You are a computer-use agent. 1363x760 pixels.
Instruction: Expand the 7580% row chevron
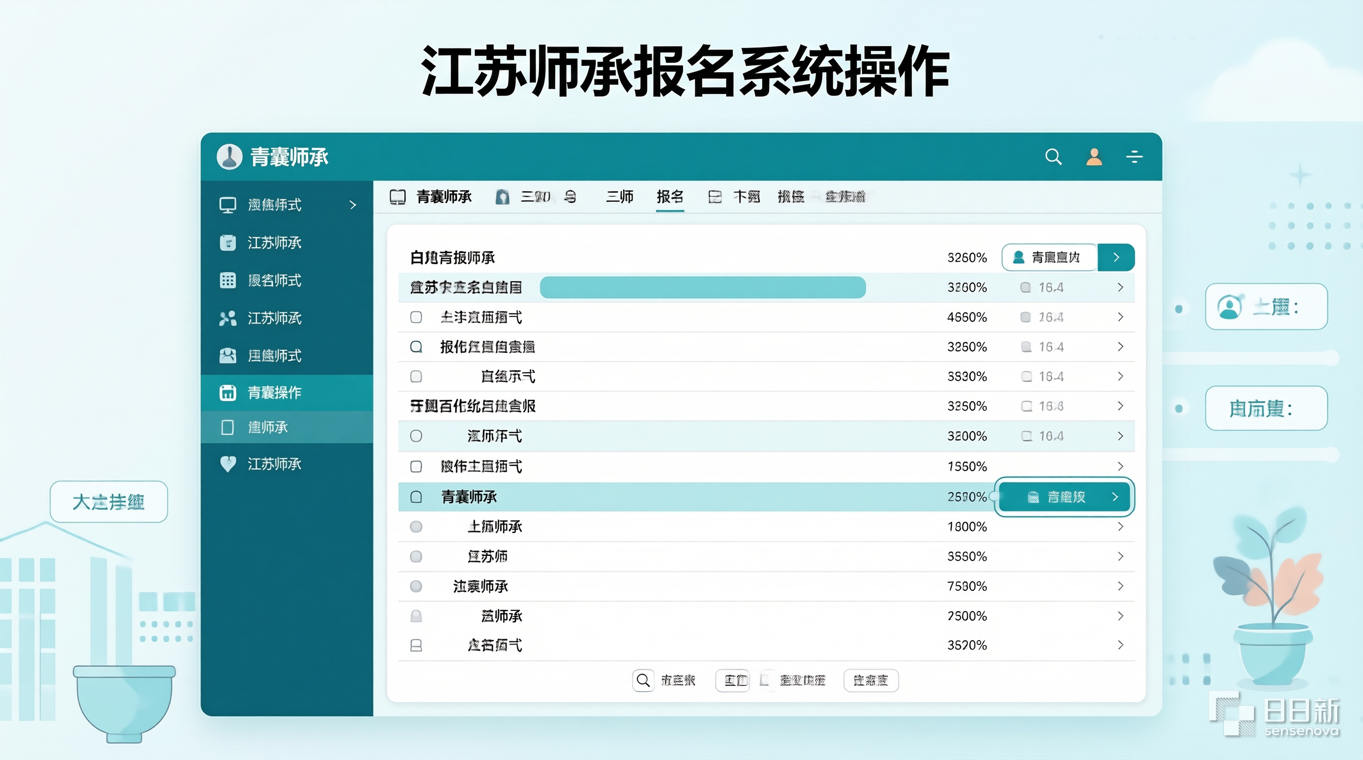coord(1120,586)
